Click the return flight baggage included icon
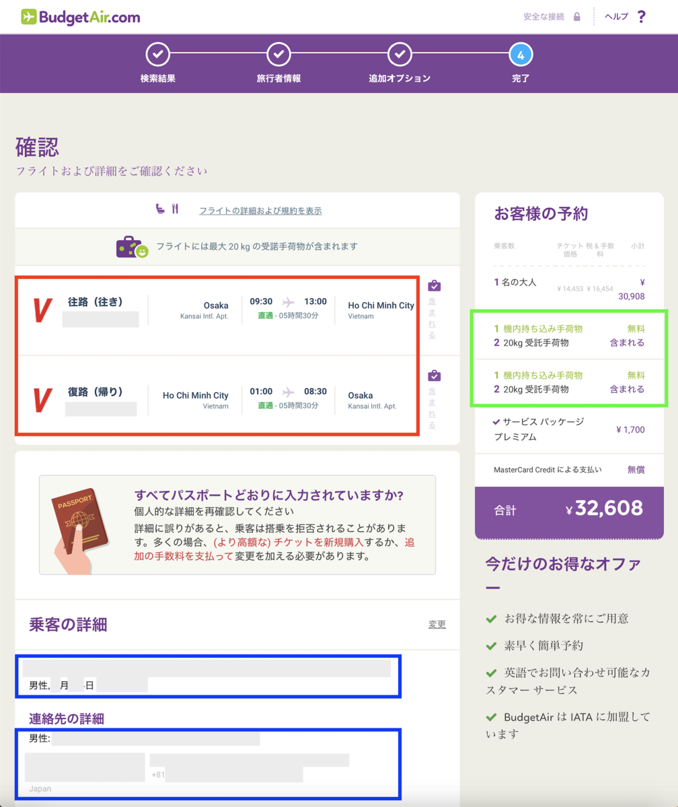The height and width of the screenshot is (807, 678). (434, 375)
